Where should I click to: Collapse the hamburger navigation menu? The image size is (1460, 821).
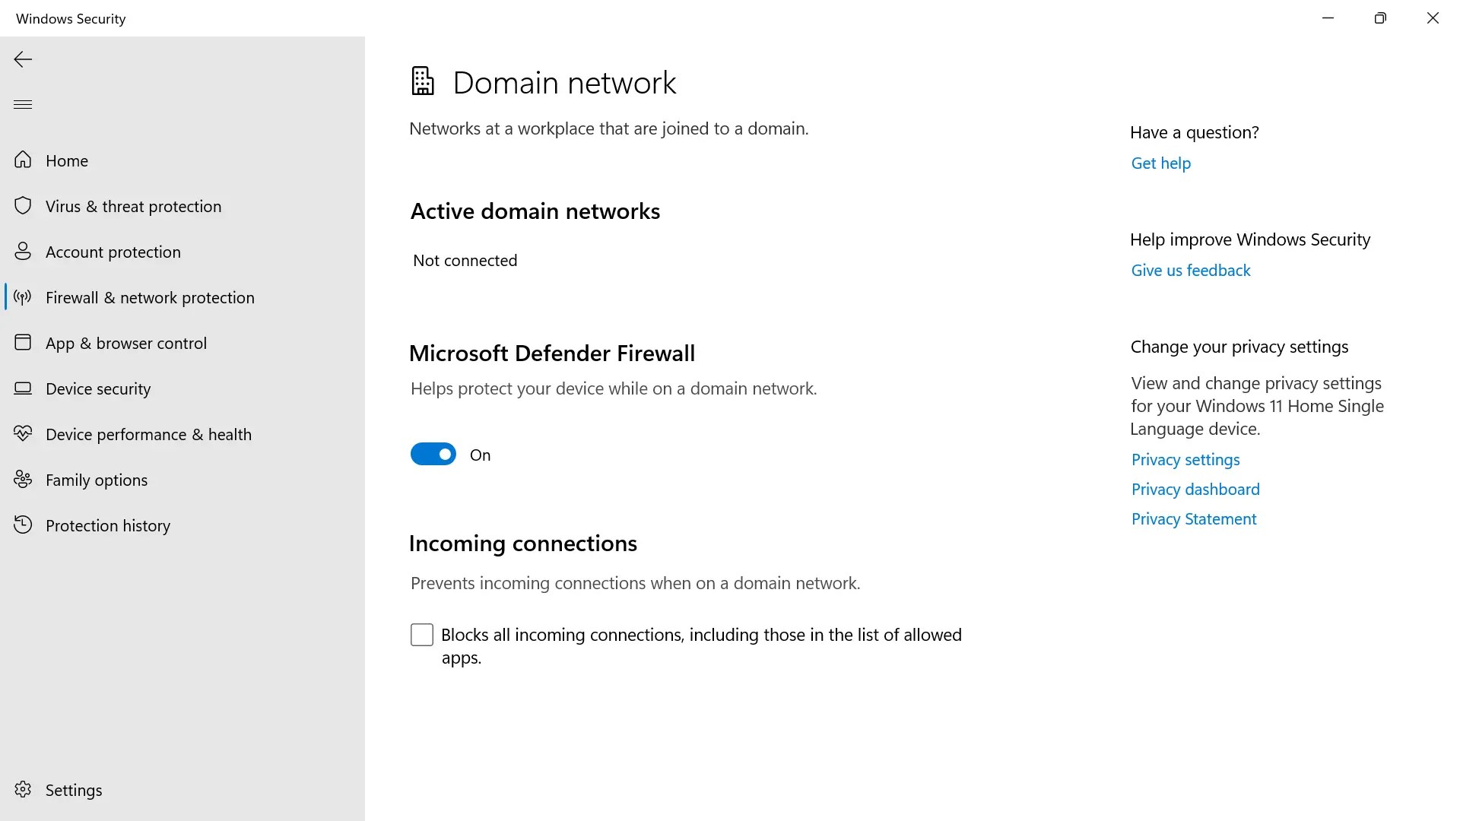[23, 104]
